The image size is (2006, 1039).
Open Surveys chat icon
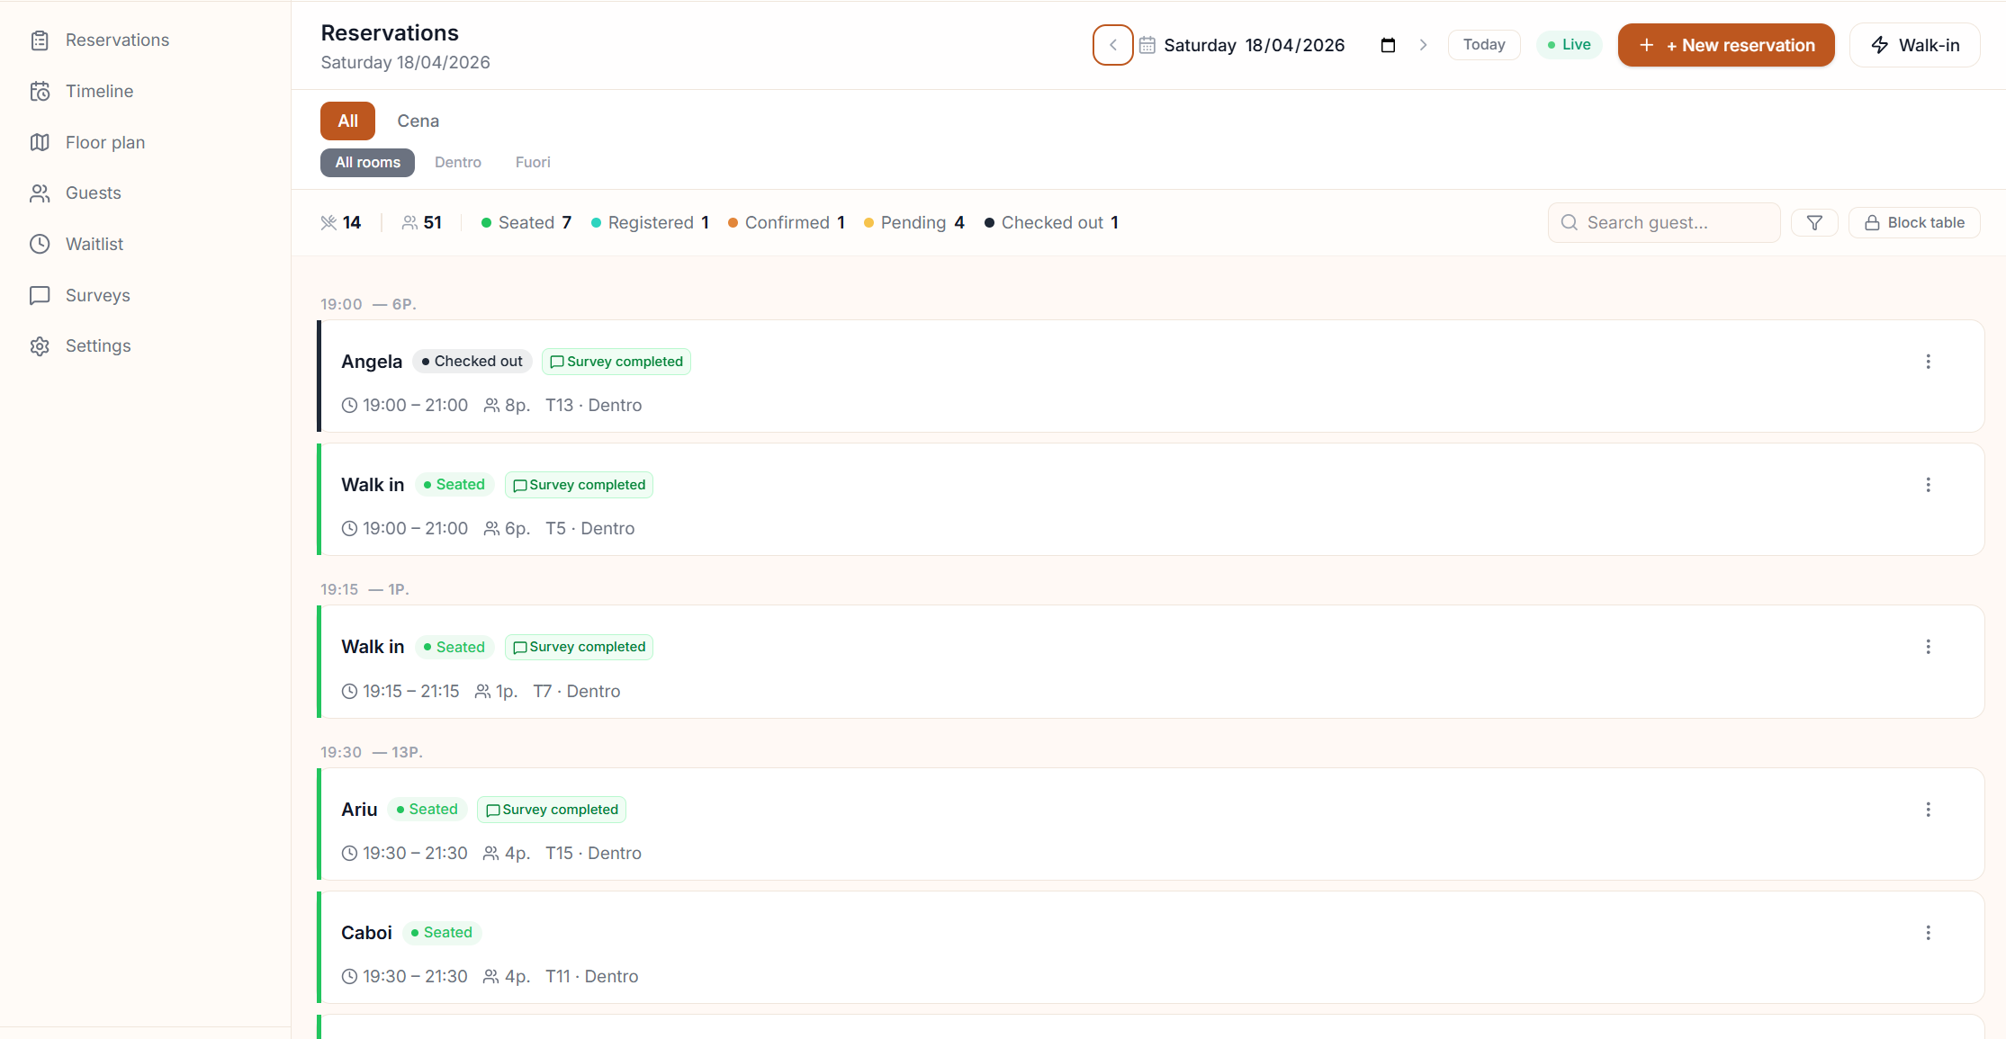click(40, 295)
